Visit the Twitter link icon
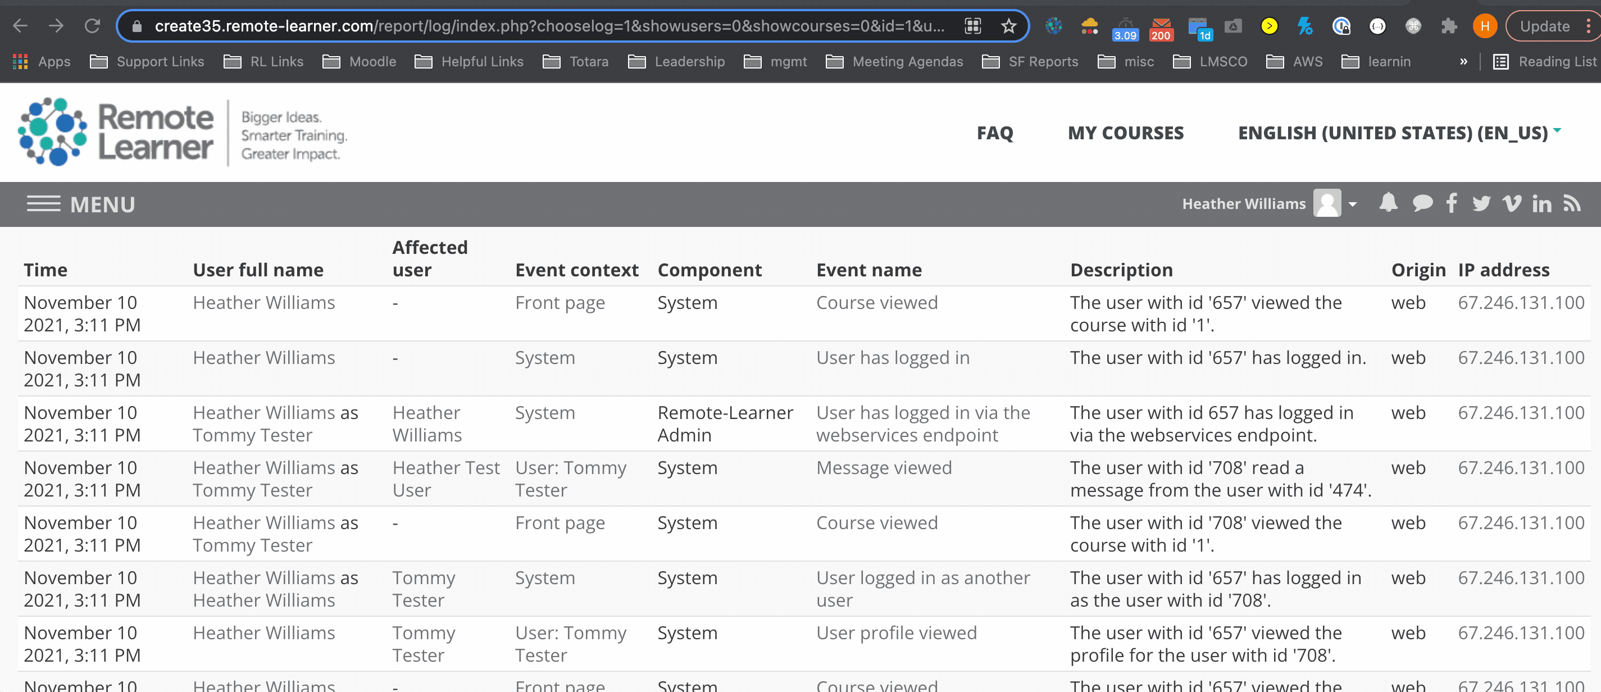This screenshot has width=1601, height=692. (x=1481, y=203)
